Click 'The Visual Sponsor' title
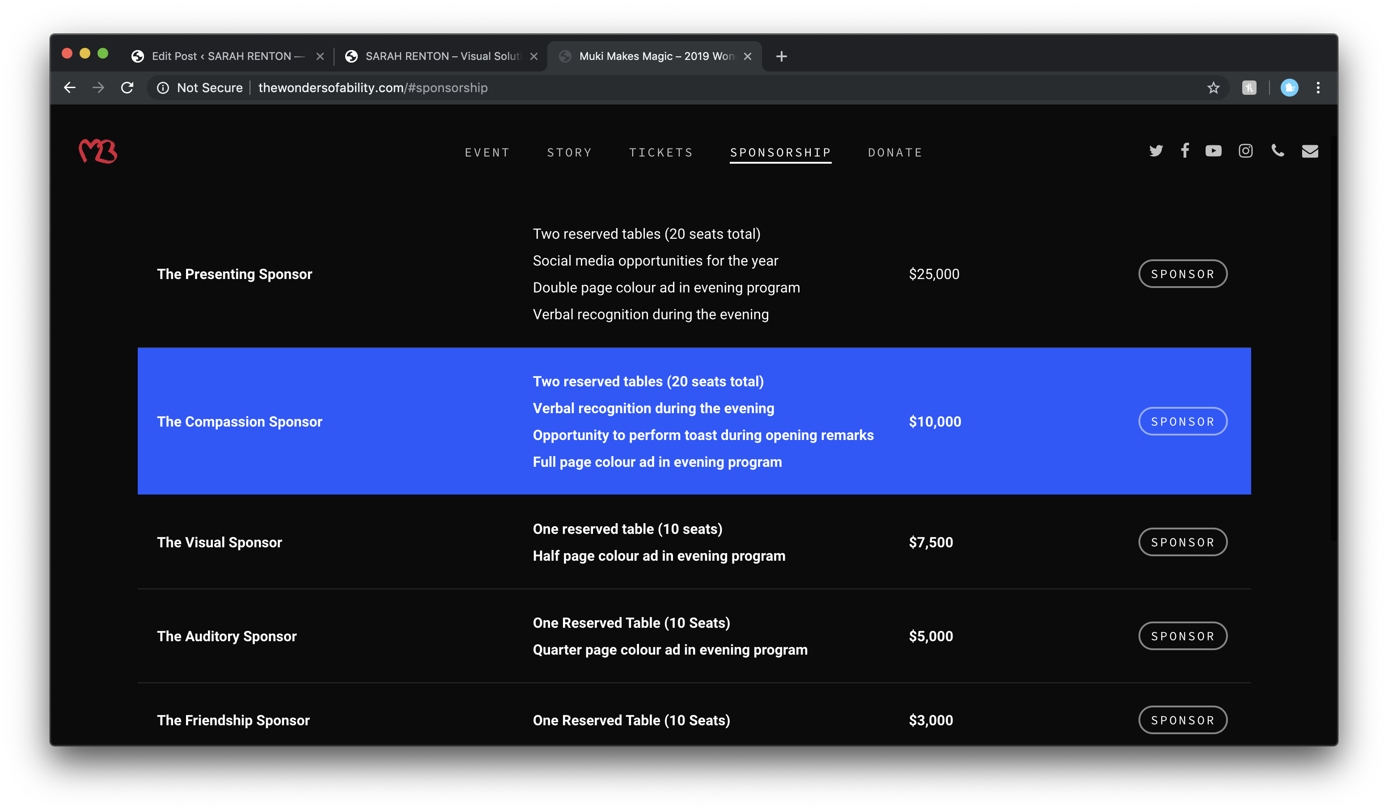 click(219, 542)
